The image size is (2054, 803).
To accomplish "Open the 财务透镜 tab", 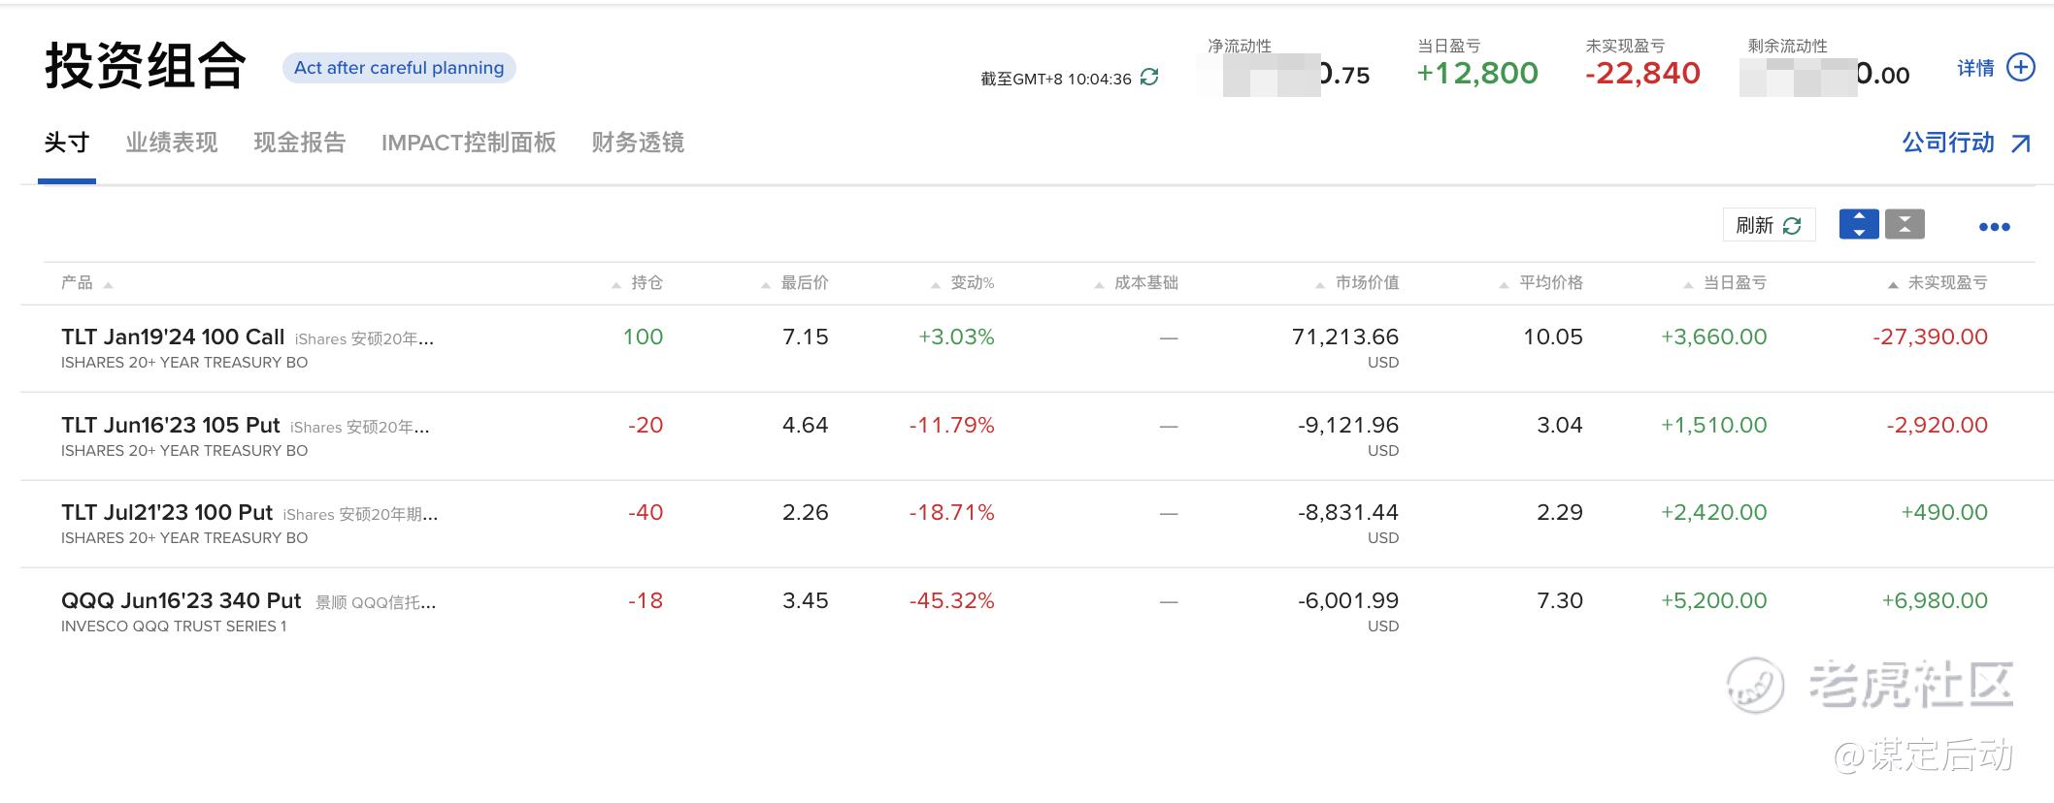I will coord(638,144).
